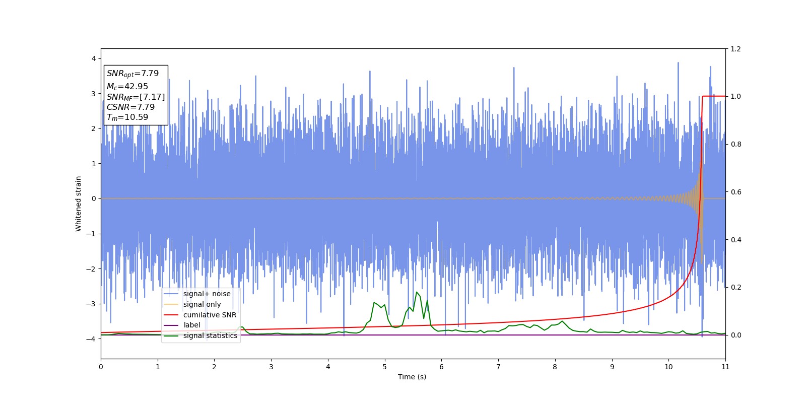The width and height of the screenshot is (806, 403).
Task: Click the green line swatch in legend
Action: coord(171,335)
